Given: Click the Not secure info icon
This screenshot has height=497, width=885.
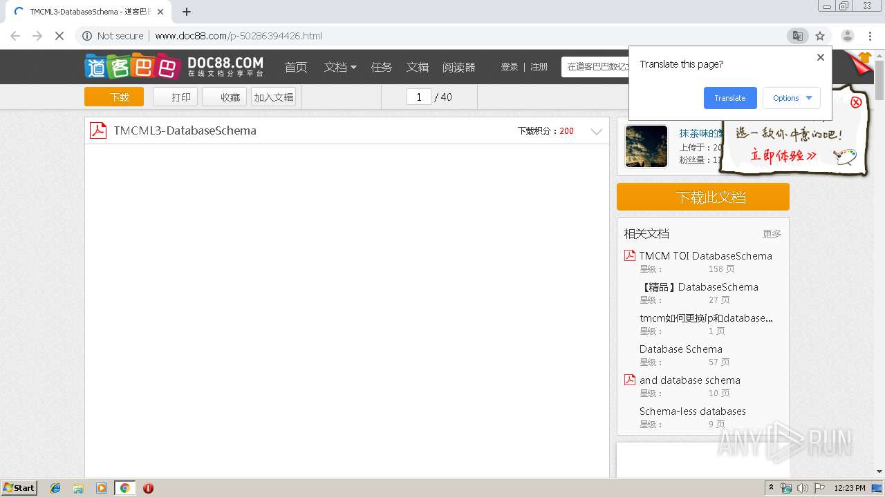Looking at the screenshot, I should click(87, 36).
